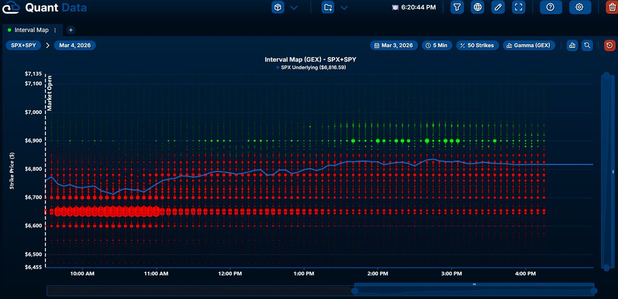
Task: Click the filter icon in top toolbar
Action: 457,7
